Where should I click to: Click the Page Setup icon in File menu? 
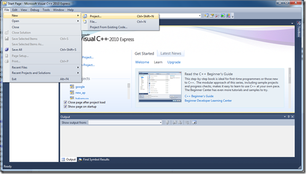tap(7, 56)
